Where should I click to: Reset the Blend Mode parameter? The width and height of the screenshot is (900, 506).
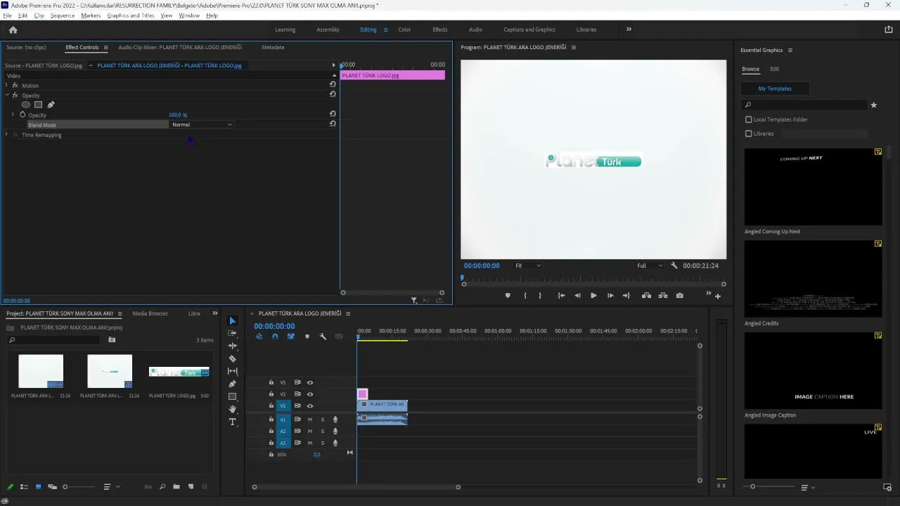click(333, 124)
